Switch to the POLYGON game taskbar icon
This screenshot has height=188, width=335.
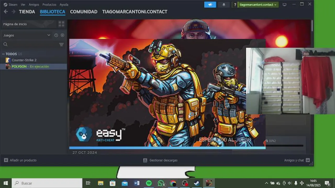[209, 183]
